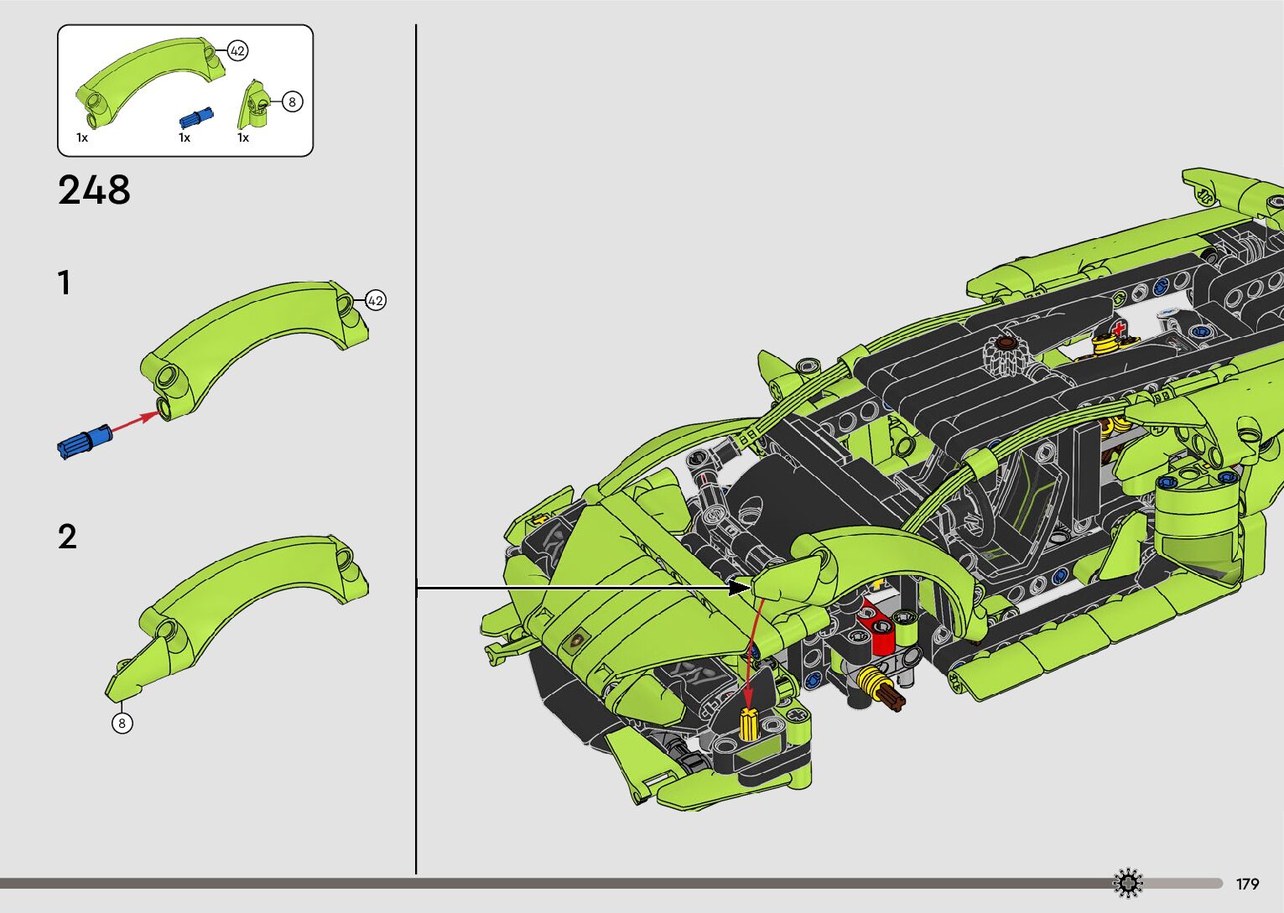Click the step number 248
This screenshot has height=913, width=1284.
(94, 190)
